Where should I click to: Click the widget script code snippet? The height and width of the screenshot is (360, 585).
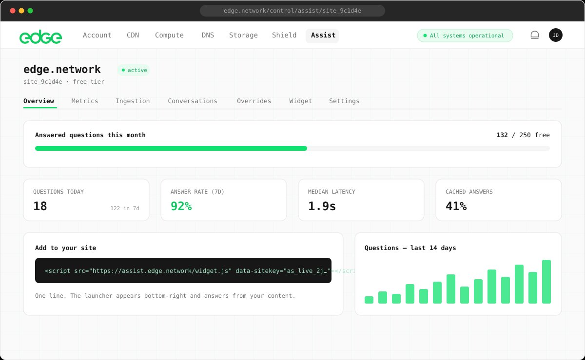183,270
